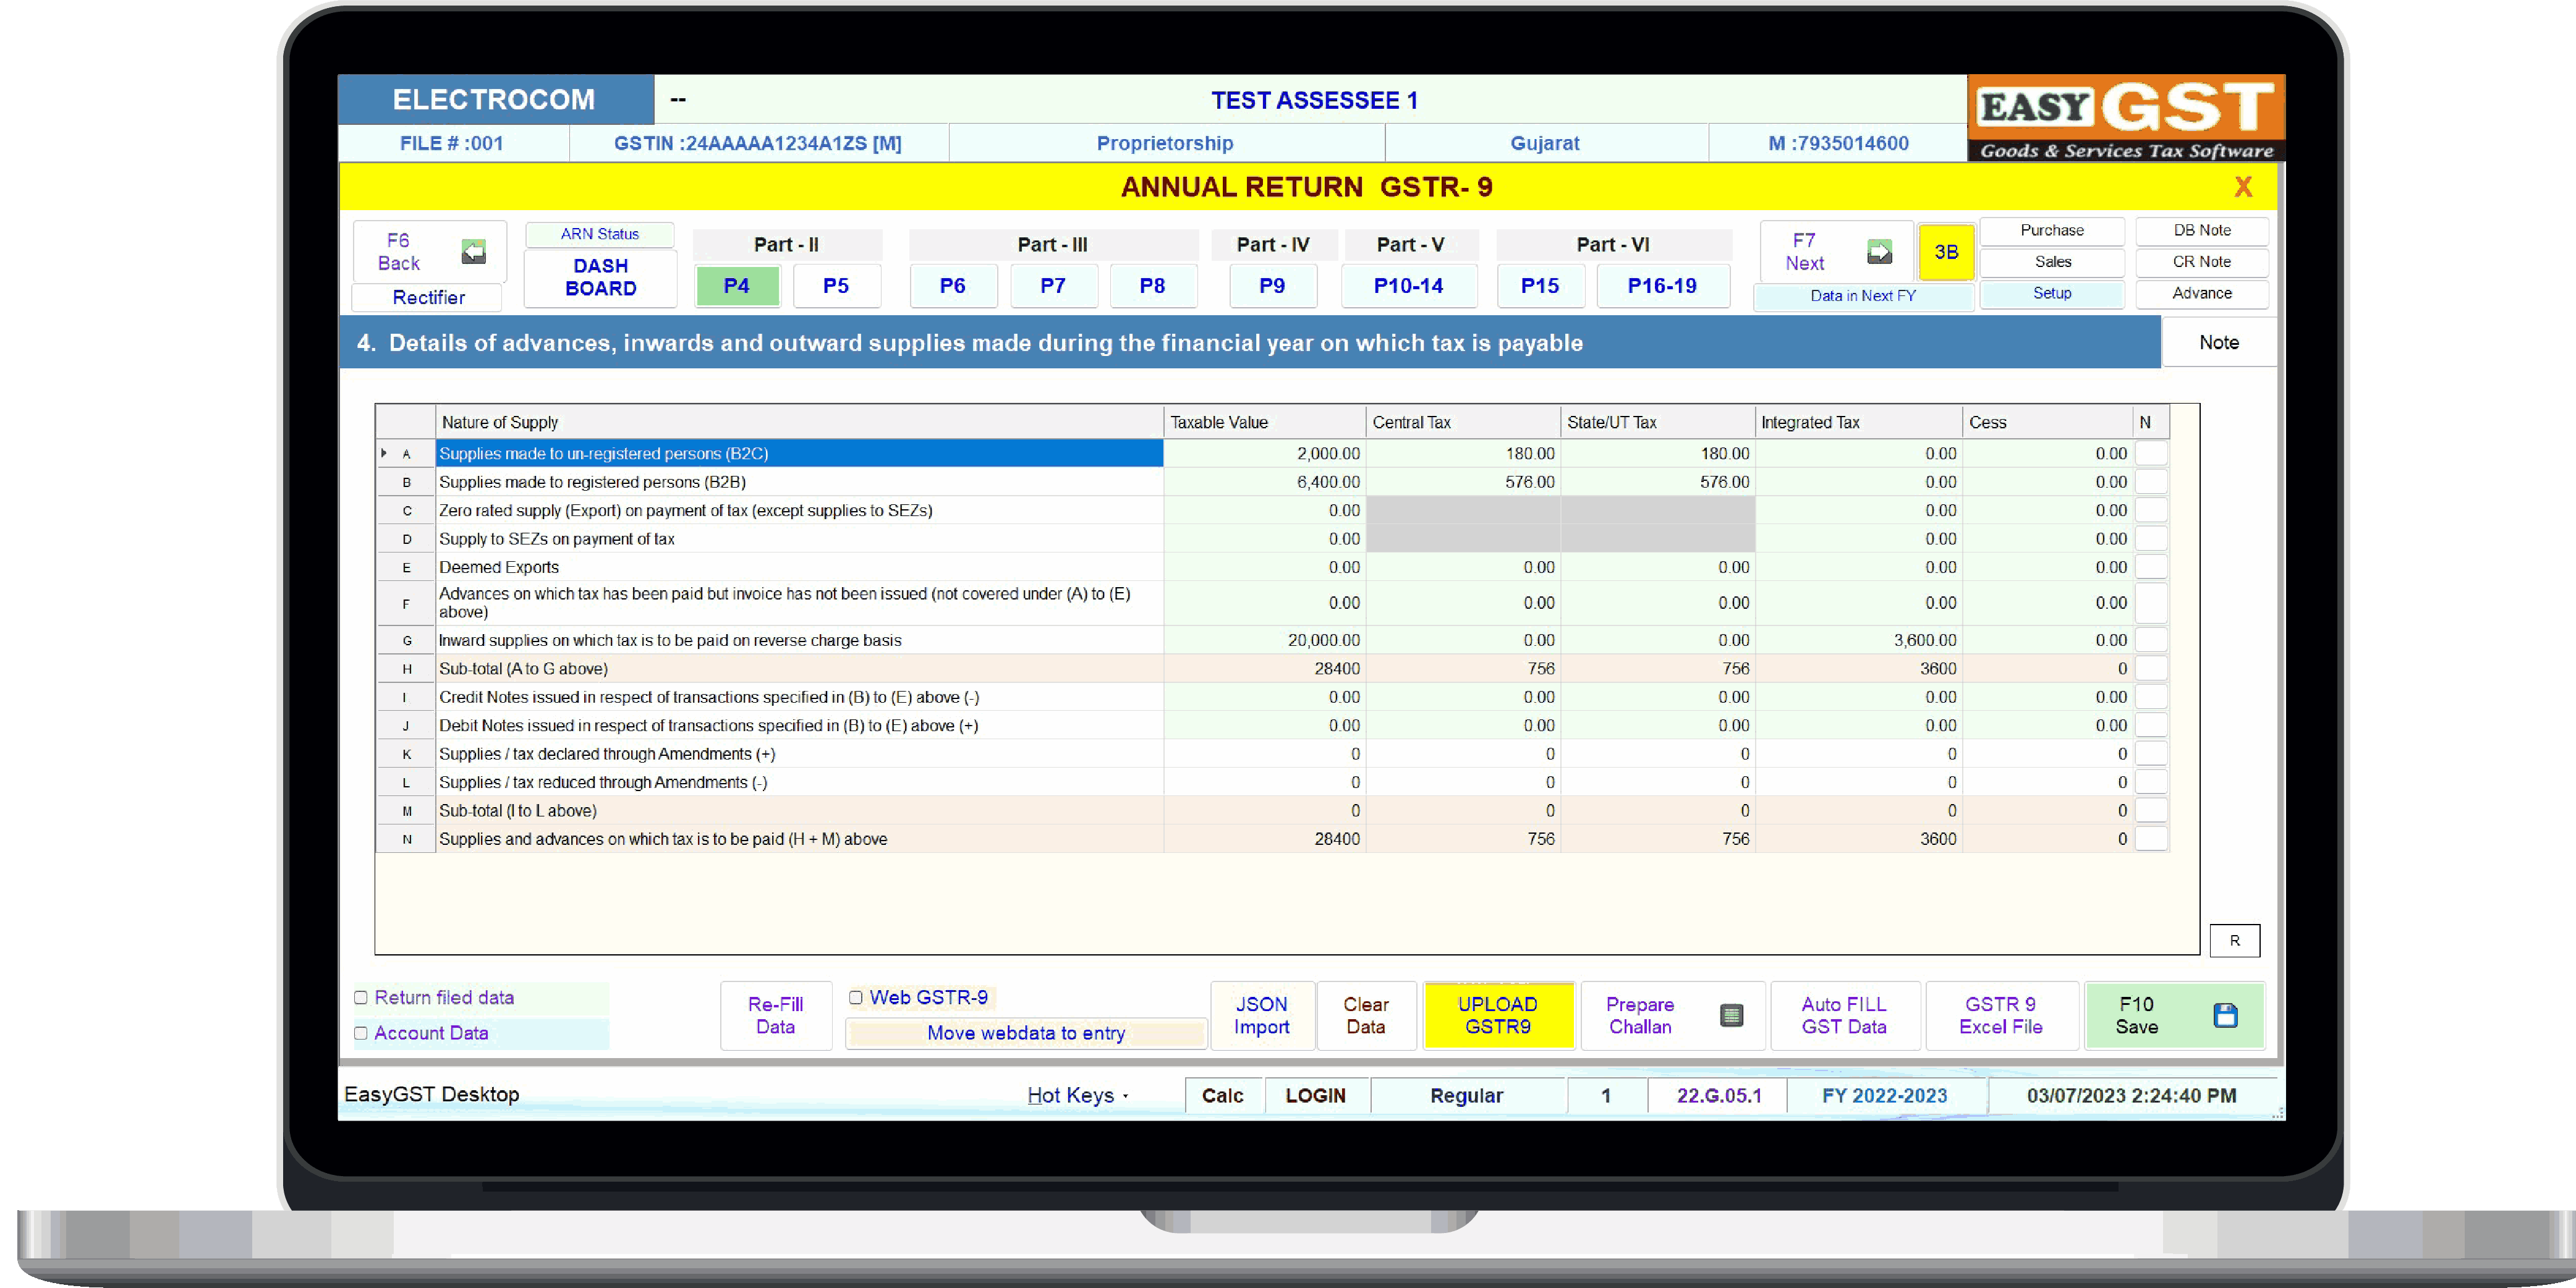Click the small R button below the grid
2576x1288 pixels.
coord(2234,940)
